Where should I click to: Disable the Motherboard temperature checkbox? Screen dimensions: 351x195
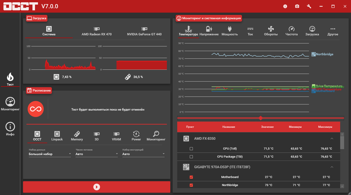(x=191, y=177)
